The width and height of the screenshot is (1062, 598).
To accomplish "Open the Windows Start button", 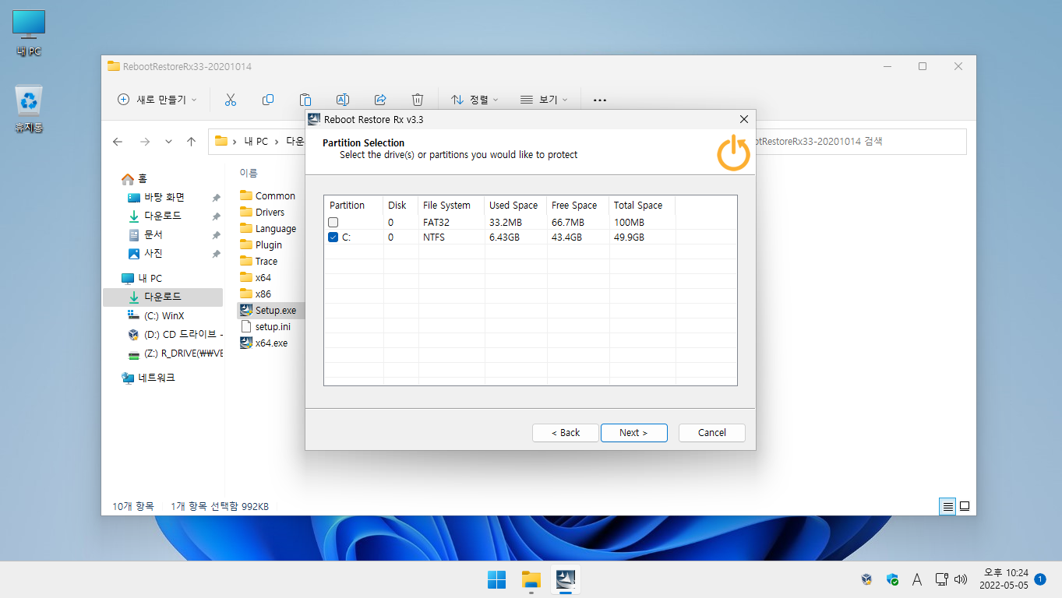I will (496, 580).
